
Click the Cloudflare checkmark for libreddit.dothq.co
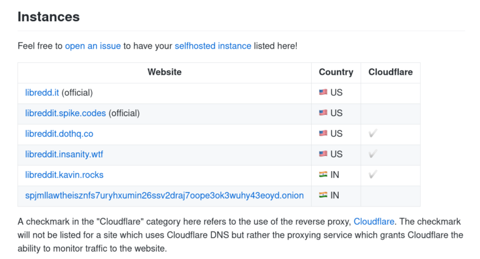click(x=373, y=134)
